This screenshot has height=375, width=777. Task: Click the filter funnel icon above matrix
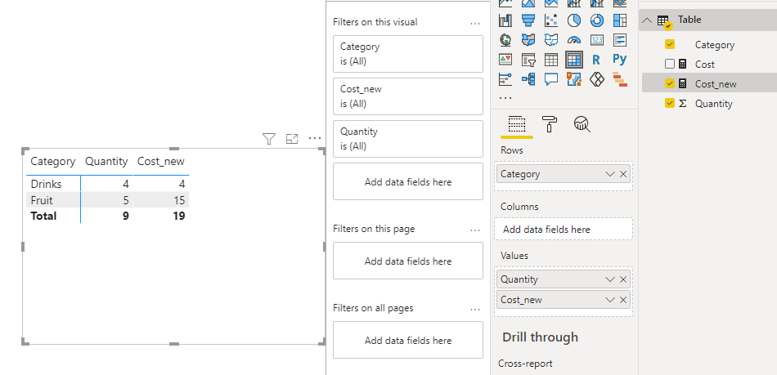coord(268,139)
